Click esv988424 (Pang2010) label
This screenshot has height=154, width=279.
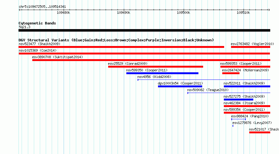pos(250,116)
